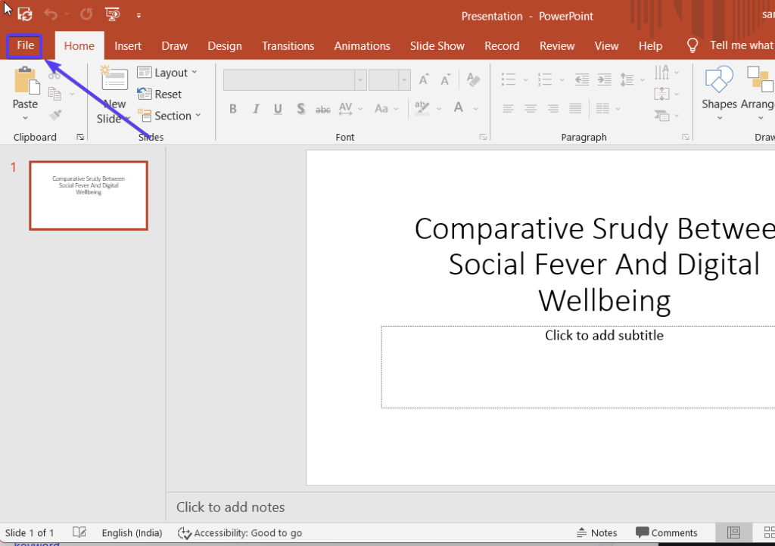Select the View tab
Screen dimensions: 775x546
tap(606, 46)
